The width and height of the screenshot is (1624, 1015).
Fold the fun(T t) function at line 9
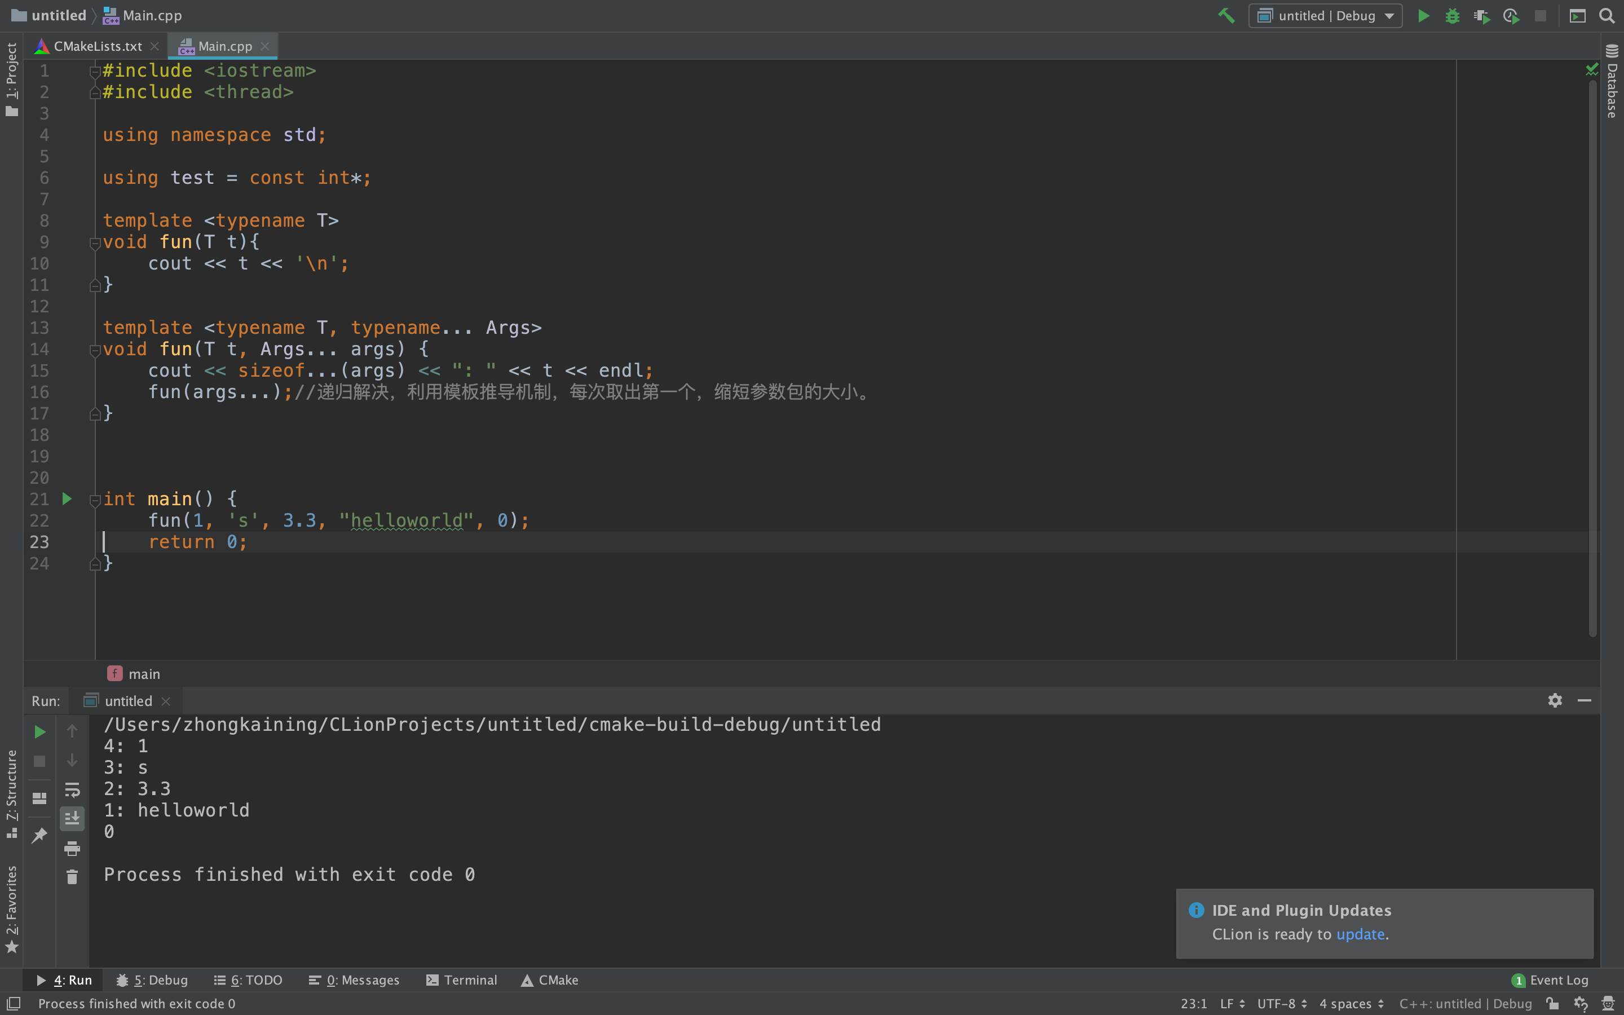pos(95,243)
